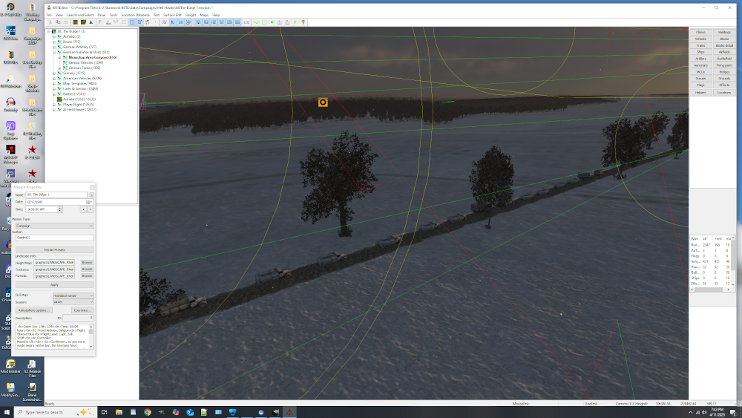Click the green checkmark toolbar icon
Screen dimensions: 742x418
click(x=256, y=22)
